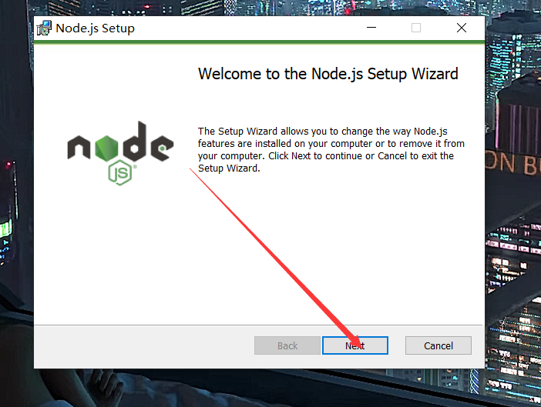This screenshot has height=407, width=541.
Task: Click the green hexagon 'o' in node logo
Action: click(106, 148)
